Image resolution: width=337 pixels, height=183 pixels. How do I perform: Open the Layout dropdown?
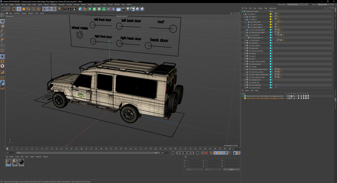(326, 4)
